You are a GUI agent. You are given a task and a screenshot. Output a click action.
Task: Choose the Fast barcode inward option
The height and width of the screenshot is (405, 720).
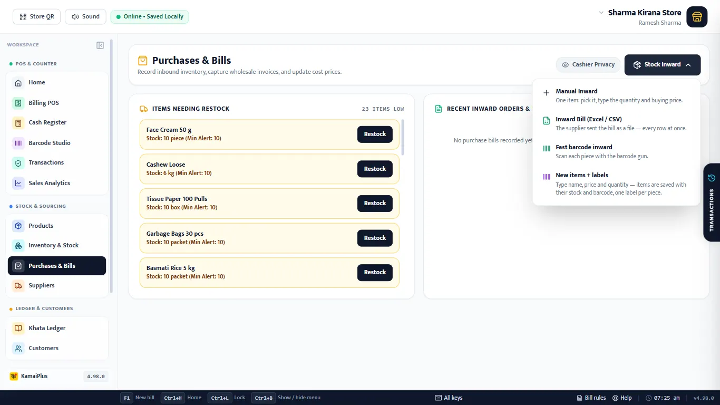tap(616, 151)
